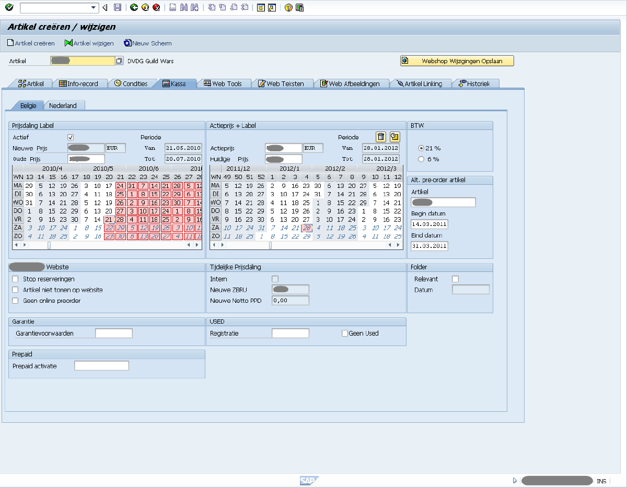This screenshot has height=488, width=627.
Task: Click the matchcode icon beside Artikel field
Action: coord(119,61)
